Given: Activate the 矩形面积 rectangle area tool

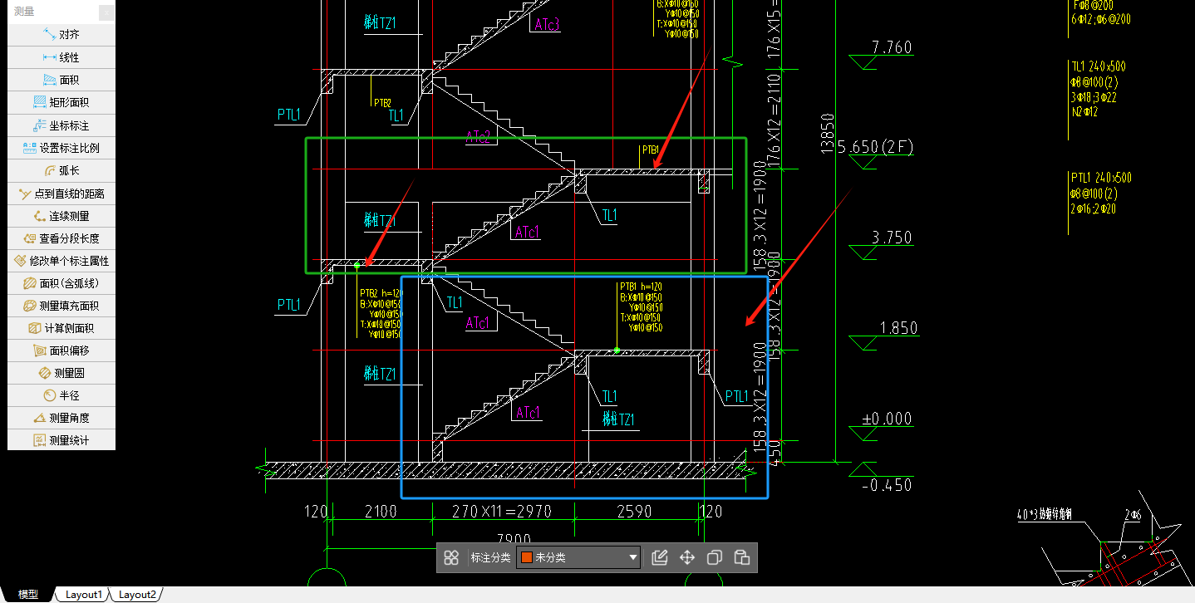Looking at the screenshot, I should [x=61, y=102].
